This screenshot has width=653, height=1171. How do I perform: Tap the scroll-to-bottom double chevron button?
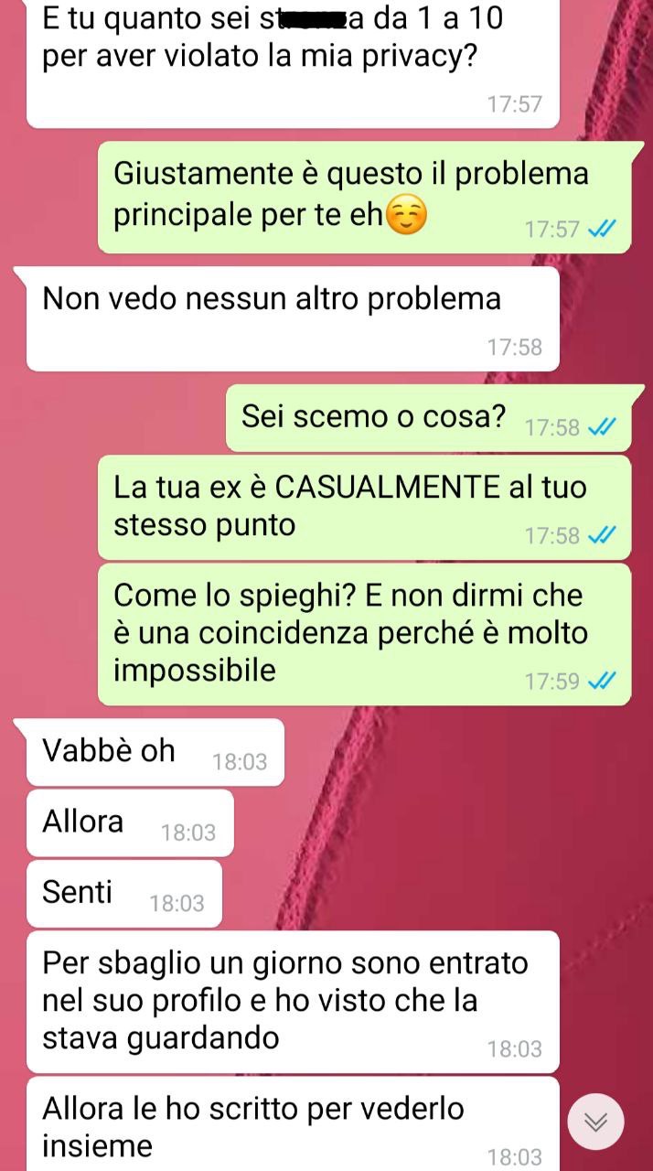595,1122
